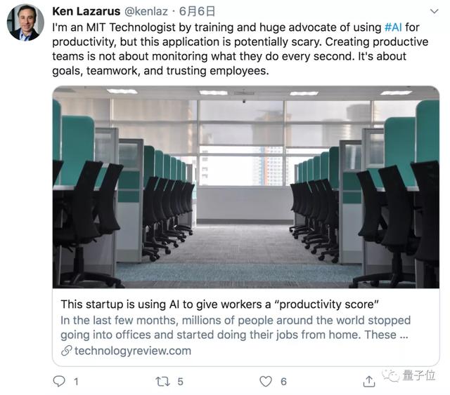The width and height of the screenshot is (450, 395).
Task: Click the like count number 6
Action: pyautogui.click(x=283, y=382)
